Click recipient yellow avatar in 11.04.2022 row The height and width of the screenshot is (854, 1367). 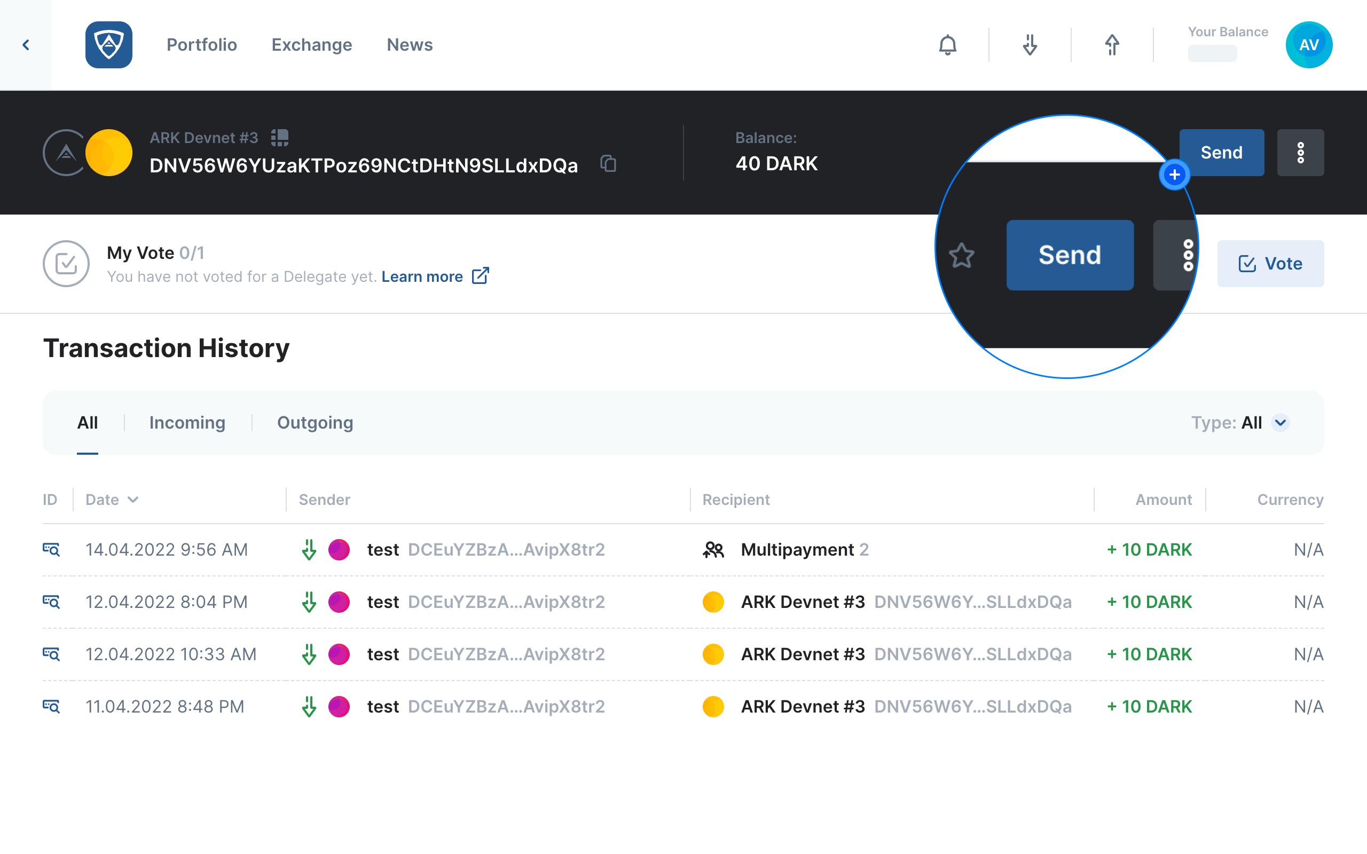713,707
